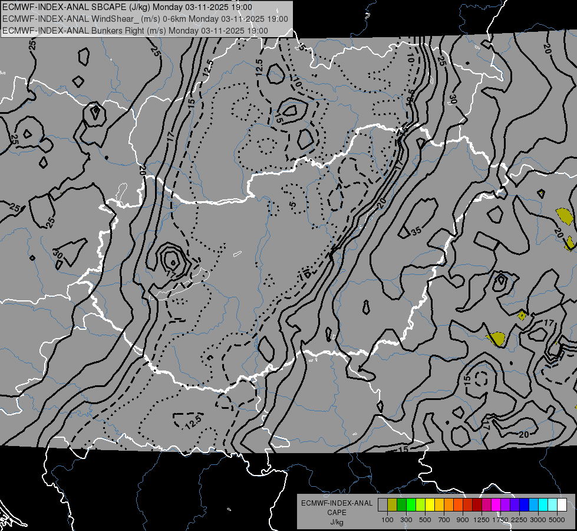Click the J/kg unit label

coord(337,522)
